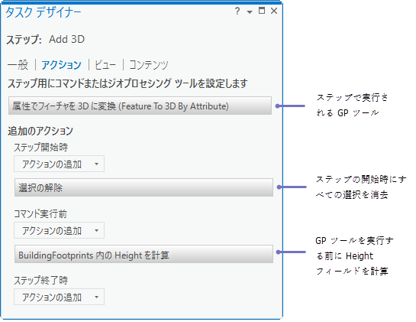416x322 pixels.
Task: Click the タスク デザイナー pane title
Action: coord(44,12)
